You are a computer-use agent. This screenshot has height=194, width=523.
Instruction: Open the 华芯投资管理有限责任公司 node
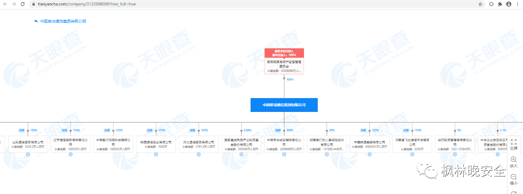pos(455,144)
